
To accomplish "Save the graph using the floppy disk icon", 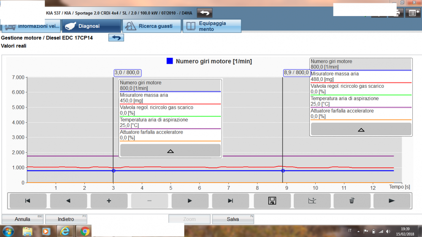I will 272,201.
